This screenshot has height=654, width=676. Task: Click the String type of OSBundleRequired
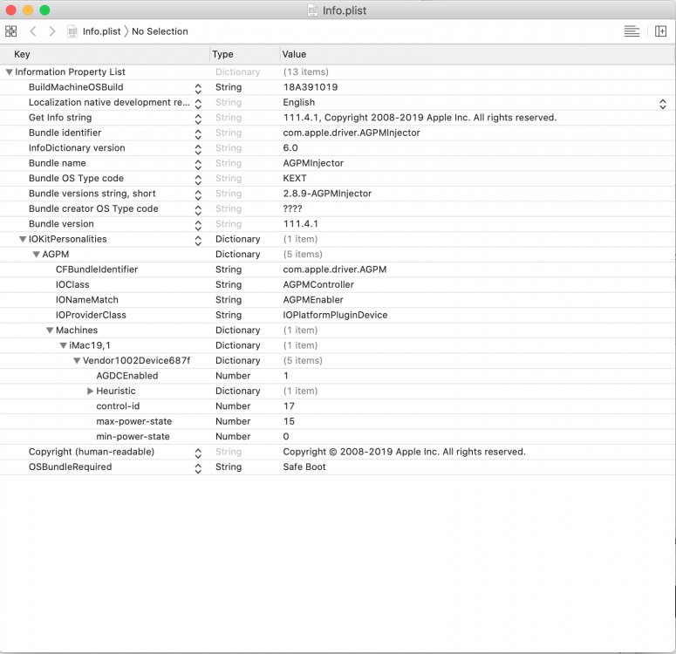click(229, 467)
